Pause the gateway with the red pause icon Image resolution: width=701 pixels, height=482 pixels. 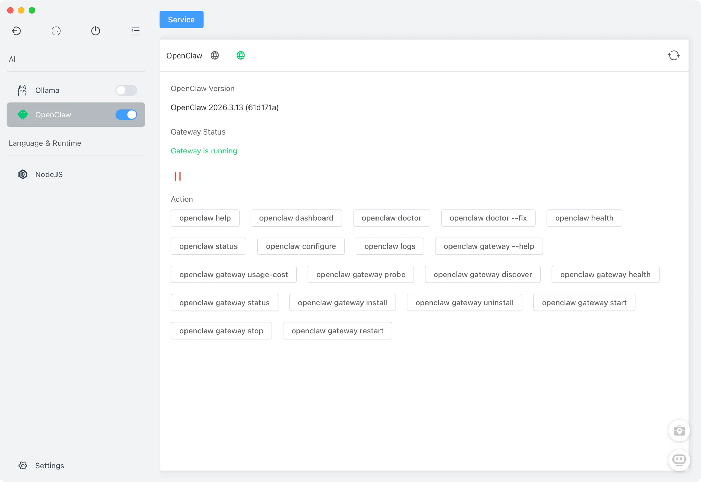(178, 176)
